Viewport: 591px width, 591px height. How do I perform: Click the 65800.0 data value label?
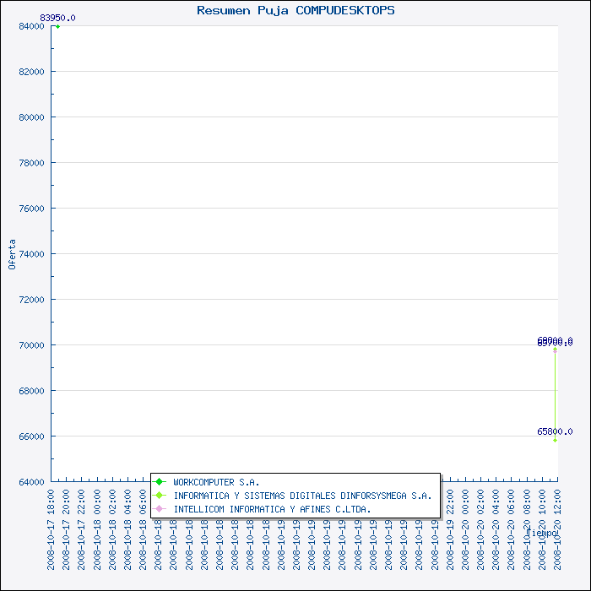(555, 431)
